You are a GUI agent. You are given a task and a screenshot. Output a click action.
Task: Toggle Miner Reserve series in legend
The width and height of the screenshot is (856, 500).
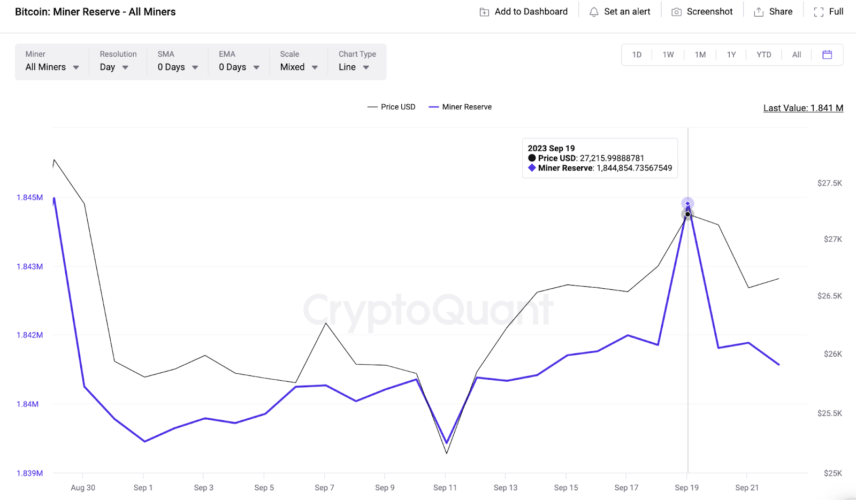point(460,107)
